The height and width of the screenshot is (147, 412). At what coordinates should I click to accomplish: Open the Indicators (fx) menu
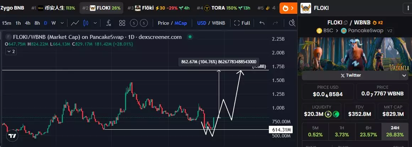(x=109, y=23)
